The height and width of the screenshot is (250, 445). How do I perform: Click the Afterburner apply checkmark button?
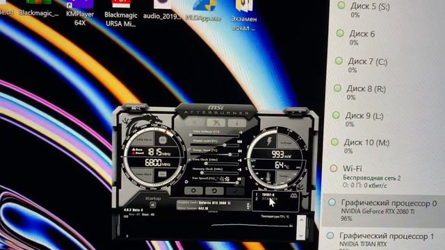click(235, 191)
